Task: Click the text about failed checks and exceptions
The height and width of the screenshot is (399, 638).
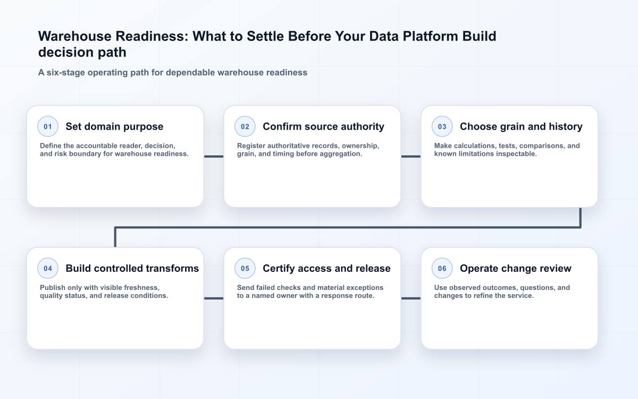Action: click(310, 292)
